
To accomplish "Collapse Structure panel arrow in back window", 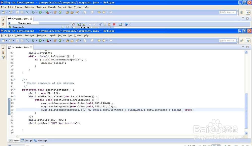I will pyautogui.click(x=9, y=23).
